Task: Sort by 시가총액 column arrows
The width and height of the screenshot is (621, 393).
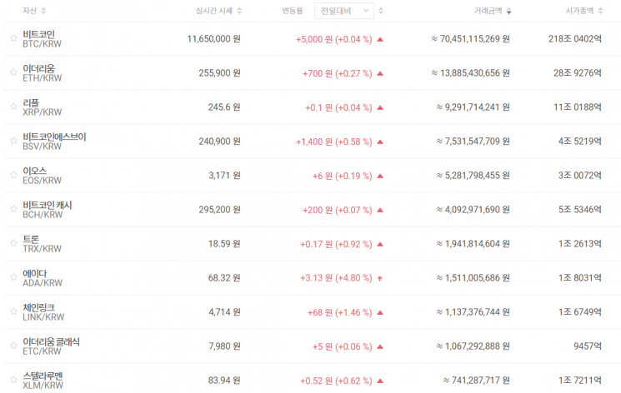Action: [x=600, y=11]
